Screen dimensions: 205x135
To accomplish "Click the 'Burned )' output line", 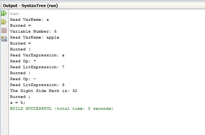I will point(20,73).
